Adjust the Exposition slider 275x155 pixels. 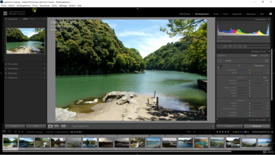(x=250, y=81)
